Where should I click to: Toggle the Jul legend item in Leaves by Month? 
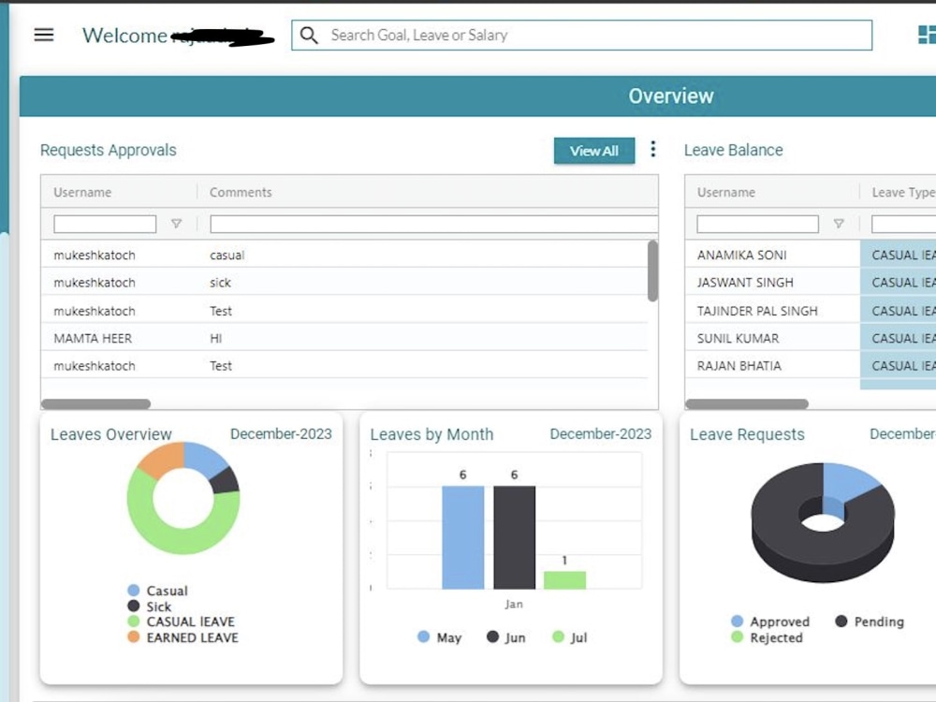570,636
